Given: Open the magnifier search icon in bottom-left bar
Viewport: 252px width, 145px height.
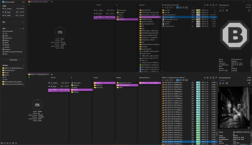Looking at the screenshot, I should [10, 143].
